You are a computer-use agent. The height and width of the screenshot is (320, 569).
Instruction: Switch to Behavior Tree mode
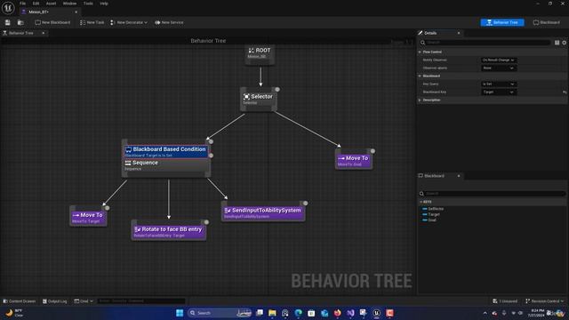pos(502,22)
